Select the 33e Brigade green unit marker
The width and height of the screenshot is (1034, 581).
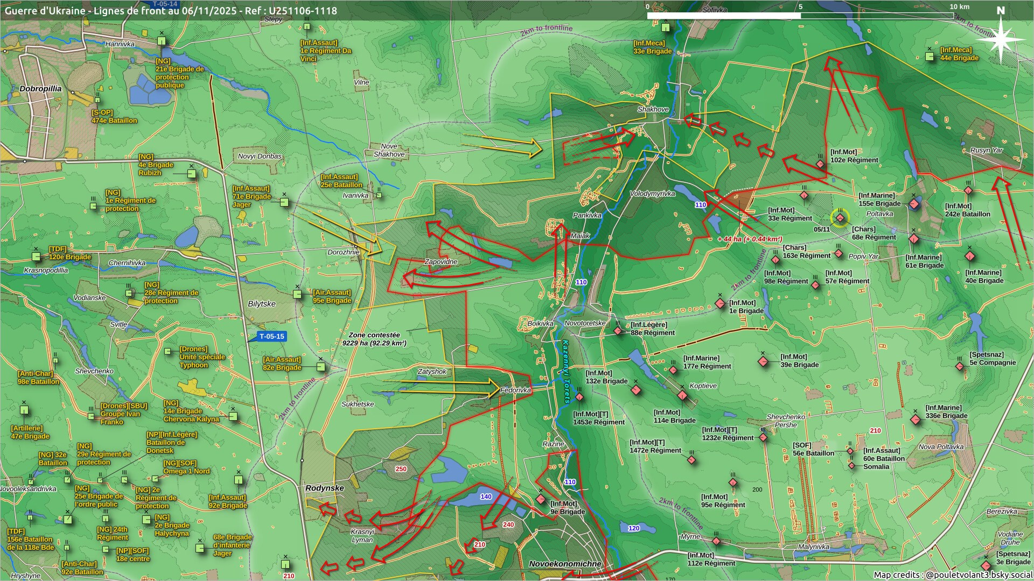666,27
